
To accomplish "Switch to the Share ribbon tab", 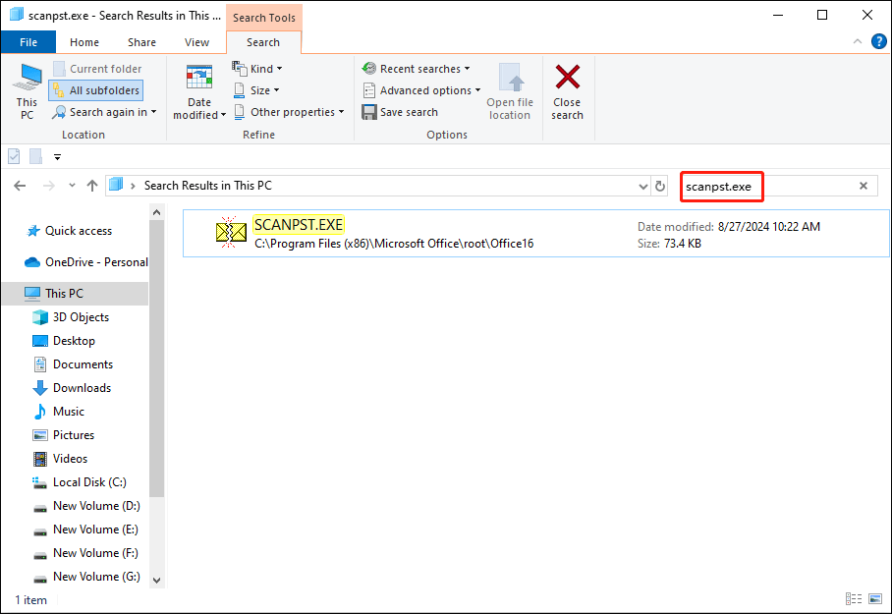I will click(x=141, y=42).
